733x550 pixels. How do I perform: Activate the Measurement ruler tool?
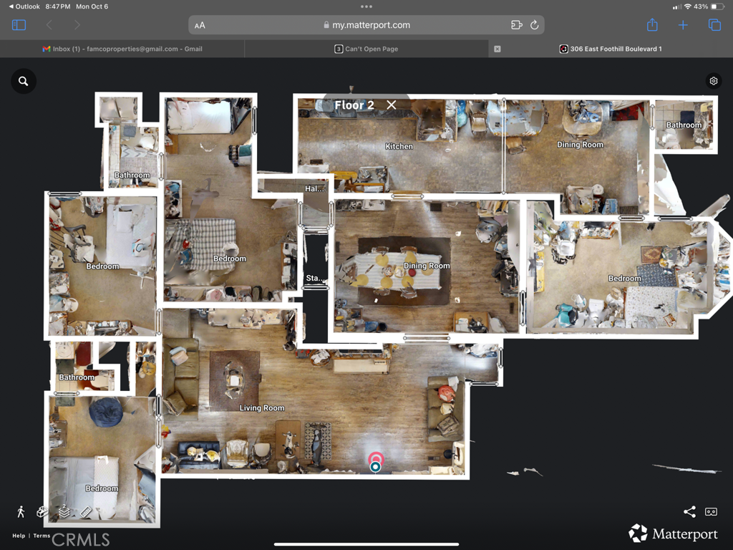(86, 512)
